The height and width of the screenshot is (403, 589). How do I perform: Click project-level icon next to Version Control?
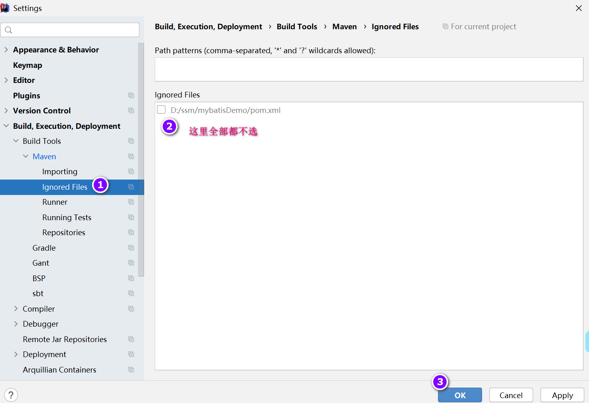[x=131, y=110]
